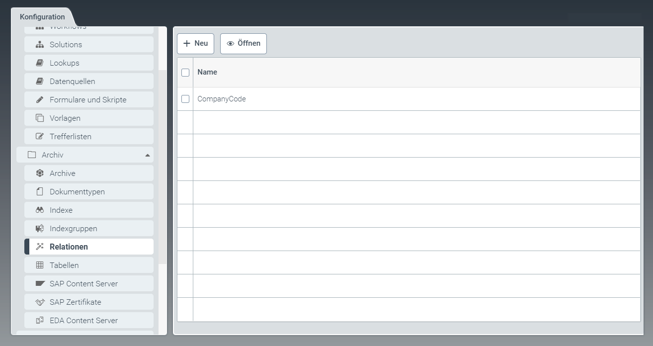The image size is (653, 346).
Task: Open the Dokumenttypen menu entry
Action: click(x=77, y=192)
